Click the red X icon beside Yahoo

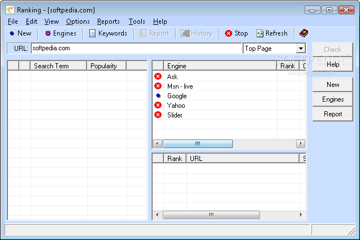click(x=158, y=105)
